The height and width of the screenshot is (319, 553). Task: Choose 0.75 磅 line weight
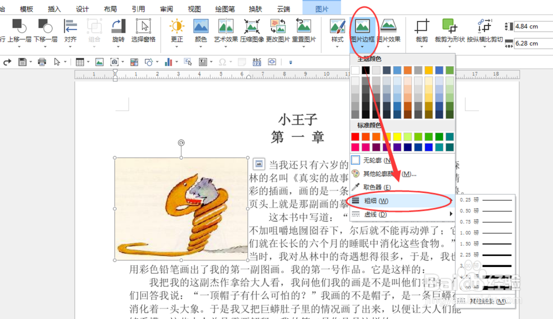(486, 222)
